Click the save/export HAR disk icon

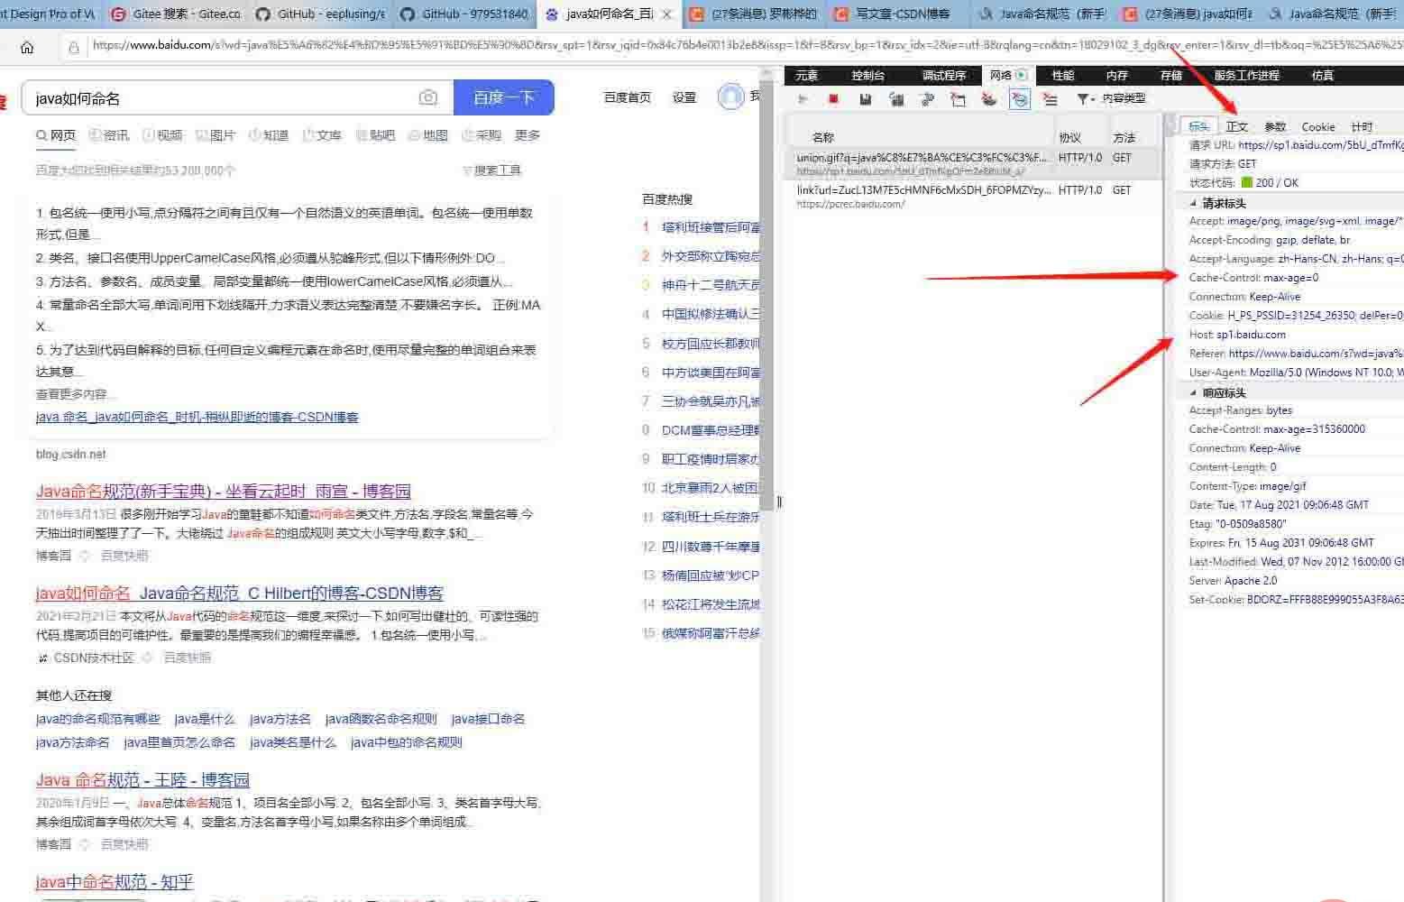pyautogui.click(x=865, y=99)
